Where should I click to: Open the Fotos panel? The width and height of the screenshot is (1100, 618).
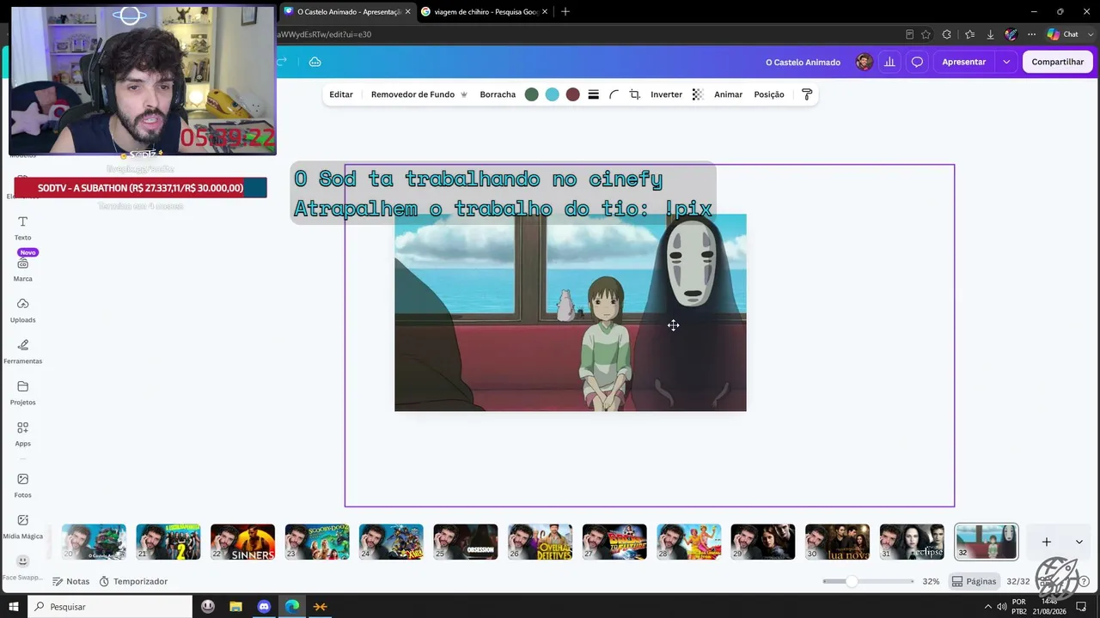tap(22, 485)
